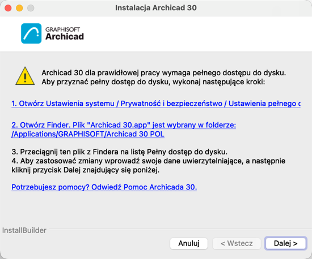The image size is (312, 259).
Task: Click the GRAPHISOFT Archicad wordmark
Action: (65, 34)
